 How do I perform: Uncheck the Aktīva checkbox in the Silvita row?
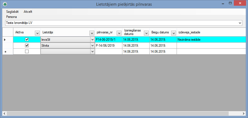[27, 46]
